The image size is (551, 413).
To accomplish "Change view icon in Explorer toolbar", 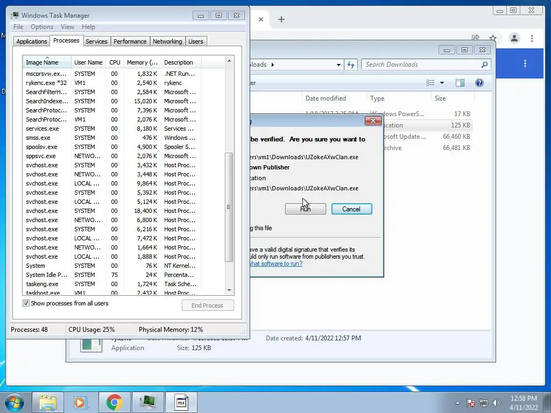I will pyautogui.click(x=430, y=83).
